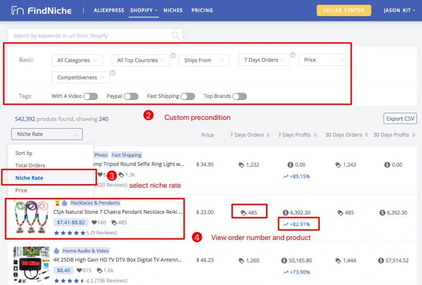Screen dimensions: 422x285
Task: Open the NICHES page
Action: click(x=173, y=10)
